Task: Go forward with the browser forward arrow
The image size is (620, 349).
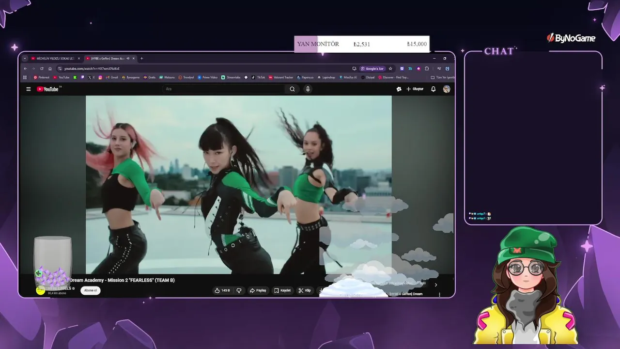Action: click(33, 69)
